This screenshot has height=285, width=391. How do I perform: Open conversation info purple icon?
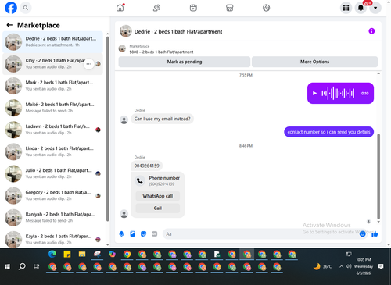coord(371,31)
